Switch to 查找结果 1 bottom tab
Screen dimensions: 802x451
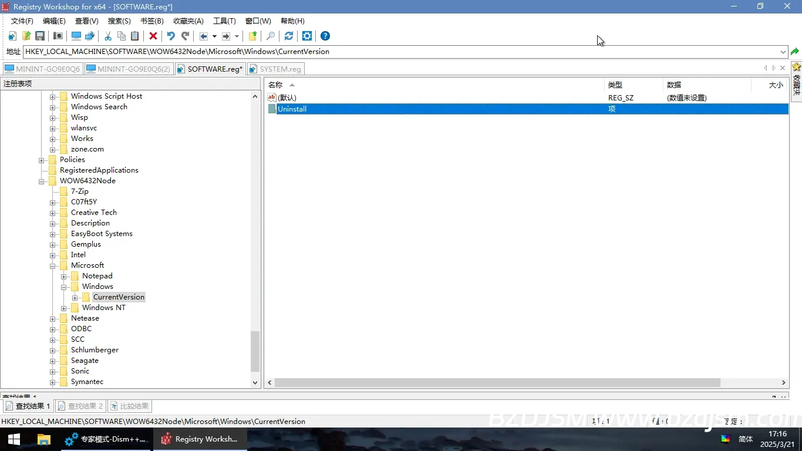[28, 406]
